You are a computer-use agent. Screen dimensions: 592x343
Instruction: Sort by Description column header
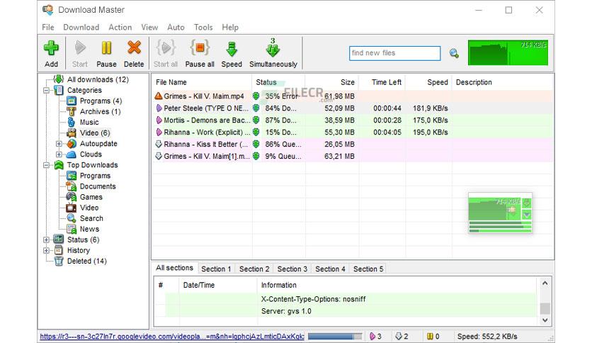(503, 82)
